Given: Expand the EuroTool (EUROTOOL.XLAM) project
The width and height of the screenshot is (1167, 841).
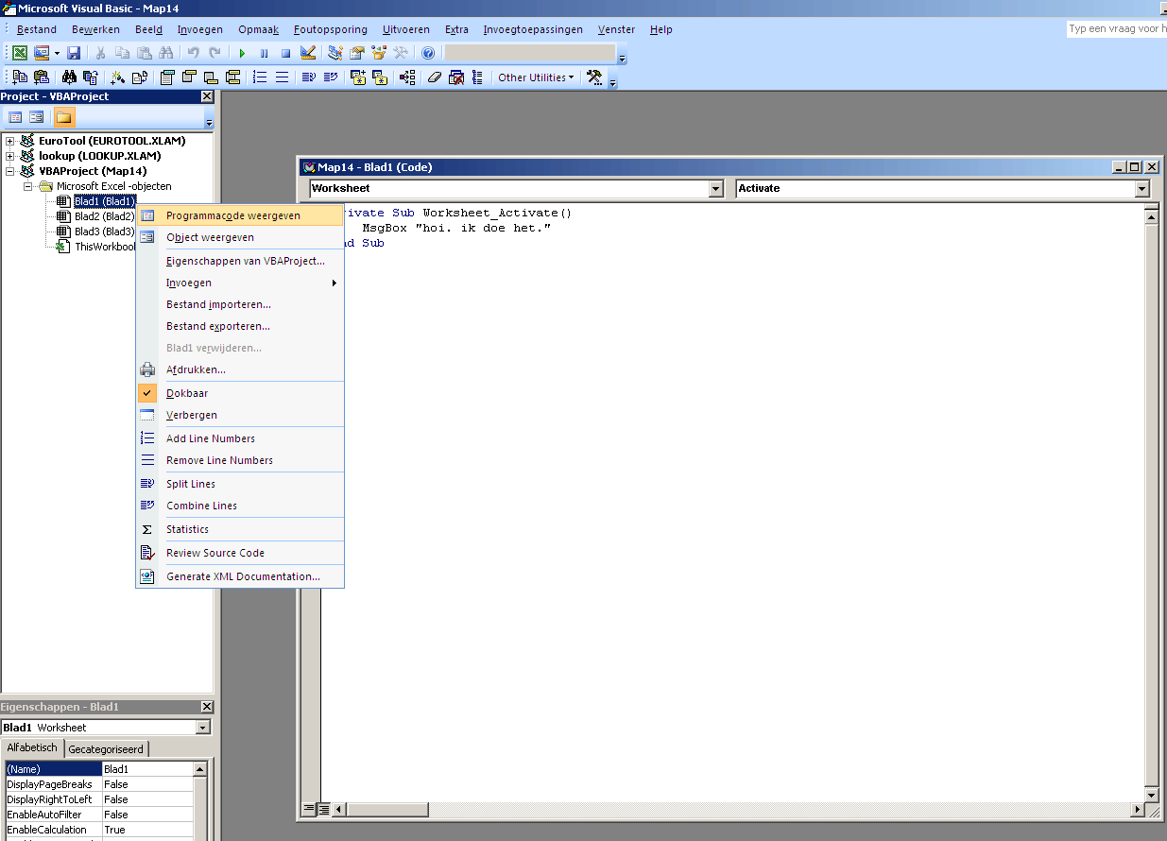Looking at the screenshot, I should point(10,141).
